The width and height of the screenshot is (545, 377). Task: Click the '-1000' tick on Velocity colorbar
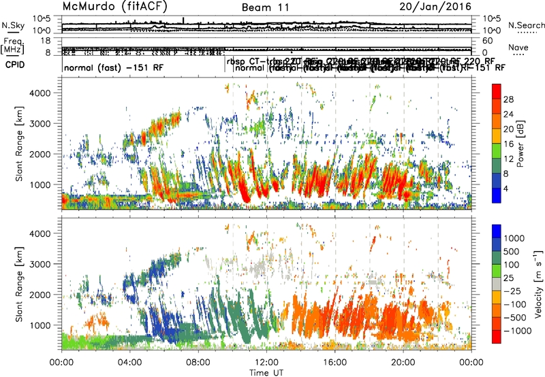(x=518, y=331)
